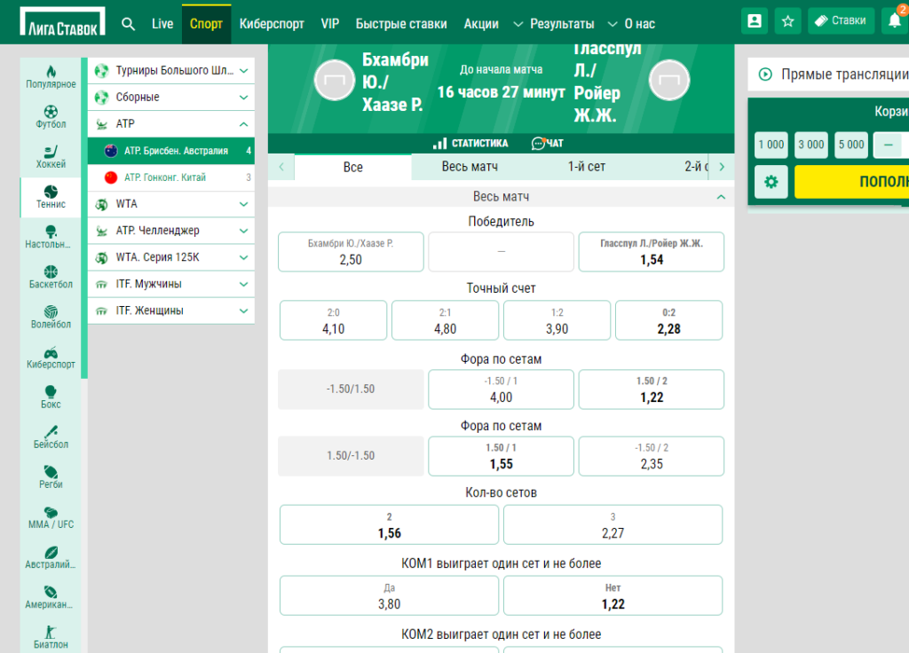The height and width of the screenshot is (653, 909).
Task: Open the user profile icon
Action: [755, 21]
